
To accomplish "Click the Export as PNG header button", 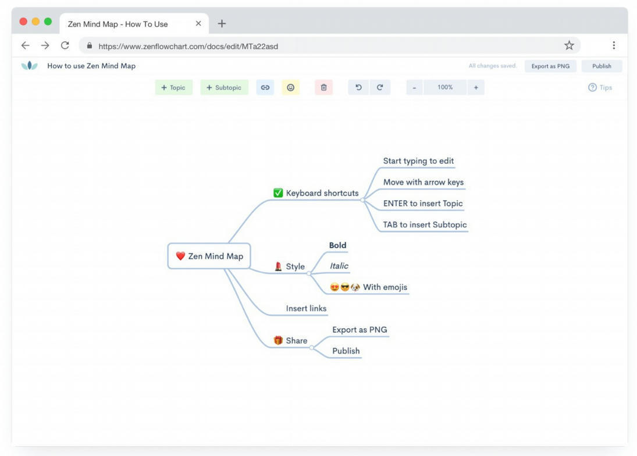I will tap(550, 66).
